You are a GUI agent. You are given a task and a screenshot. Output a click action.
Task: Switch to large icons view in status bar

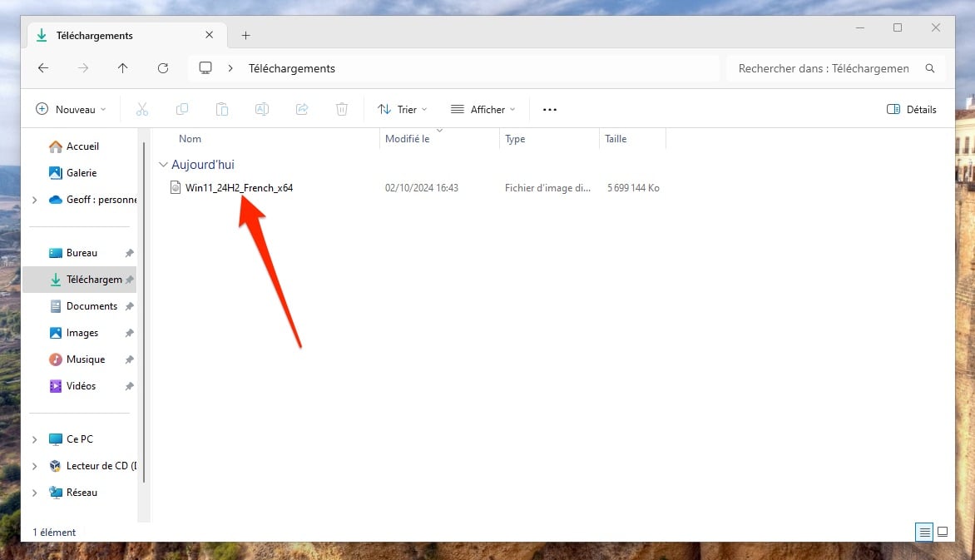point(943,532)
